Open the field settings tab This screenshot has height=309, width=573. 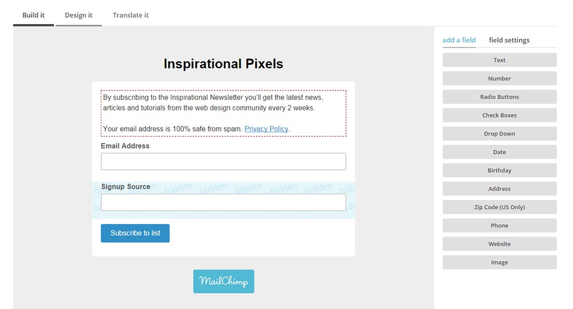[509, 40]
